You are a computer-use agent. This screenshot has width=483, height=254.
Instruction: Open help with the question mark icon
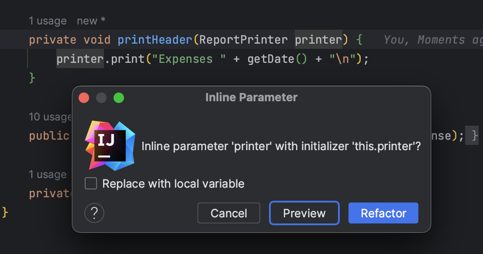(x=94, y=213)
